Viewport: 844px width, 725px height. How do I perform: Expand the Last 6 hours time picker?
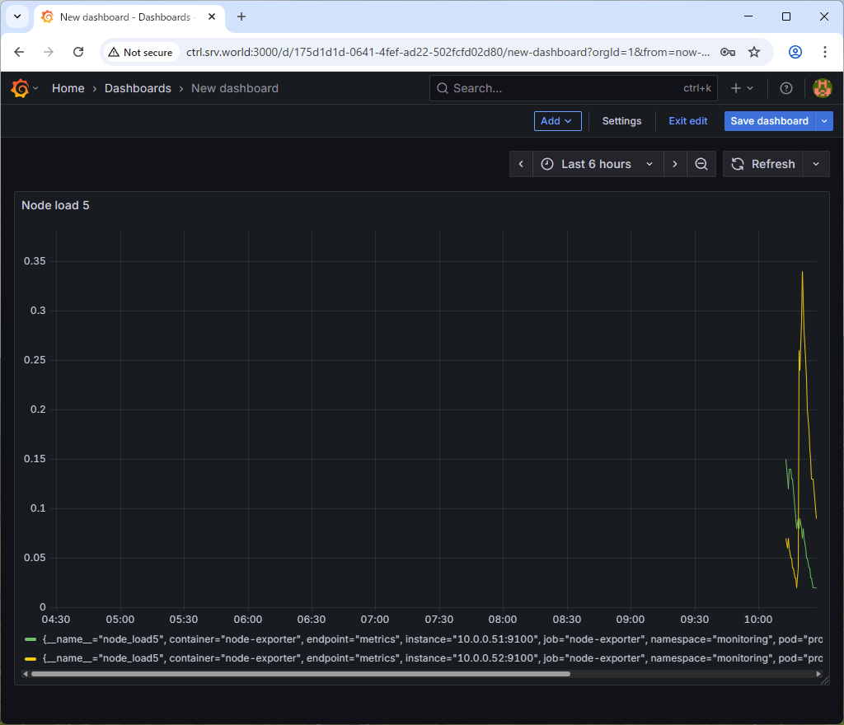click(598, 164)
